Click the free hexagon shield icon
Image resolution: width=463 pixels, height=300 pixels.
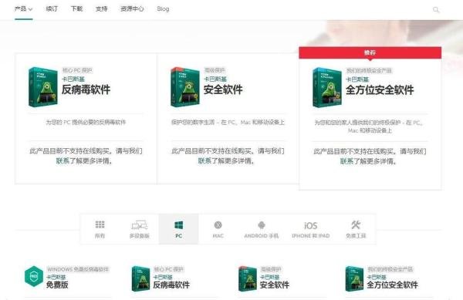(x=34, y=276)
